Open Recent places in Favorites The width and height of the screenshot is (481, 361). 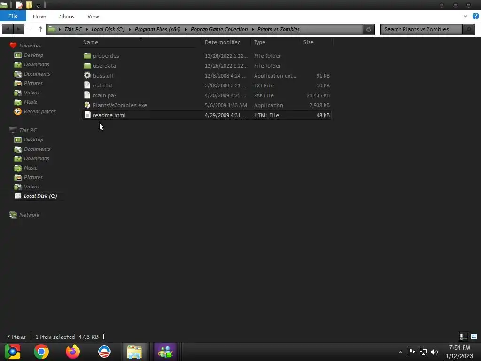pos(40,111)
